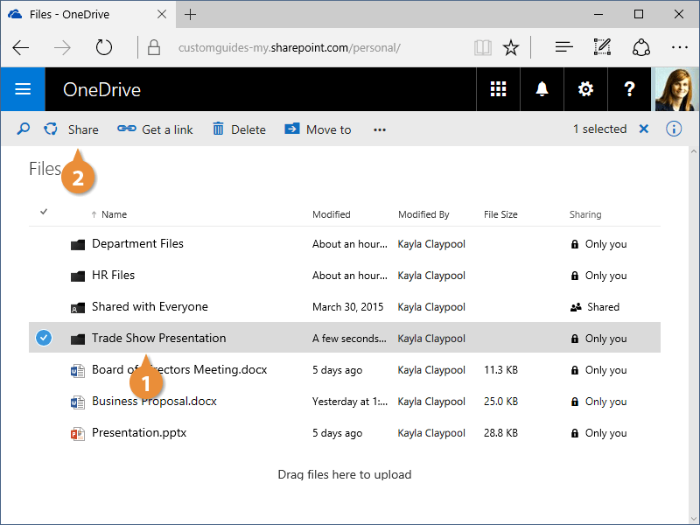Favorite this page with the star icon

point(511,47)
